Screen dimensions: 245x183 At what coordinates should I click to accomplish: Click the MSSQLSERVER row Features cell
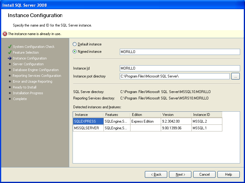pyautogui.click(x=117, y=128)
